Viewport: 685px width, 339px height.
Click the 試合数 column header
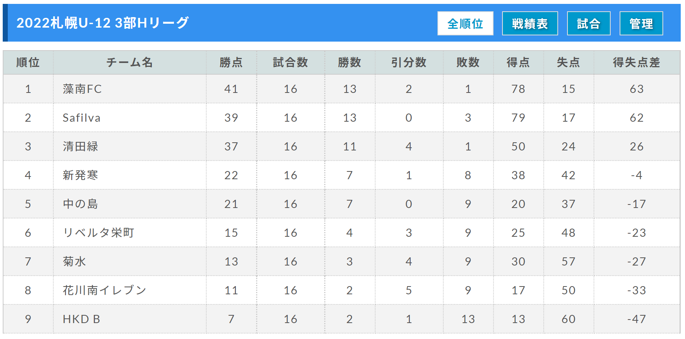tap(290, 62)
